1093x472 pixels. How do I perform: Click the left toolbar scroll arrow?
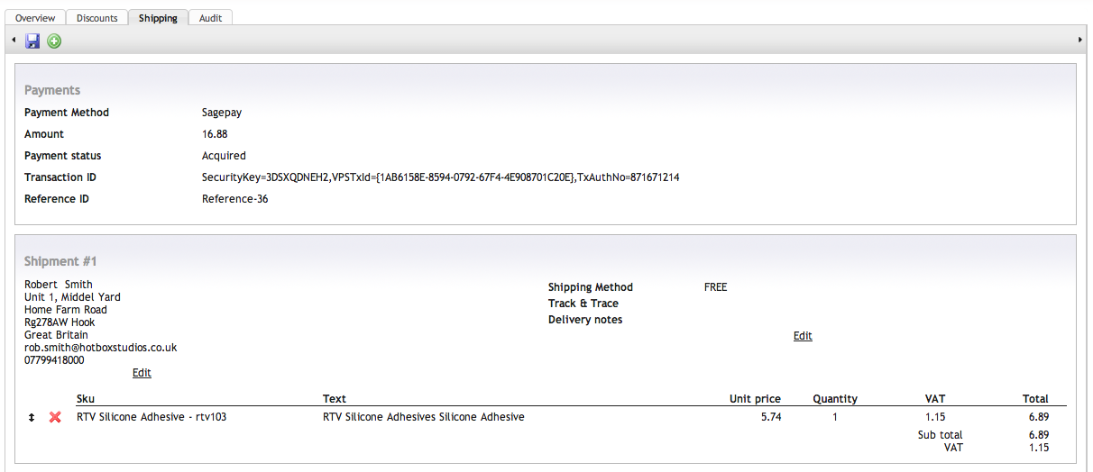pyautogui.click(x=14, y=41)
